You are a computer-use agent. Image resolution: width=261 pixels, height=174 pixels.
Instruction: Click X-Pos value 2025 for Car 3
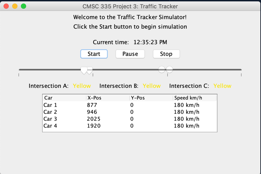click(94, 119)
